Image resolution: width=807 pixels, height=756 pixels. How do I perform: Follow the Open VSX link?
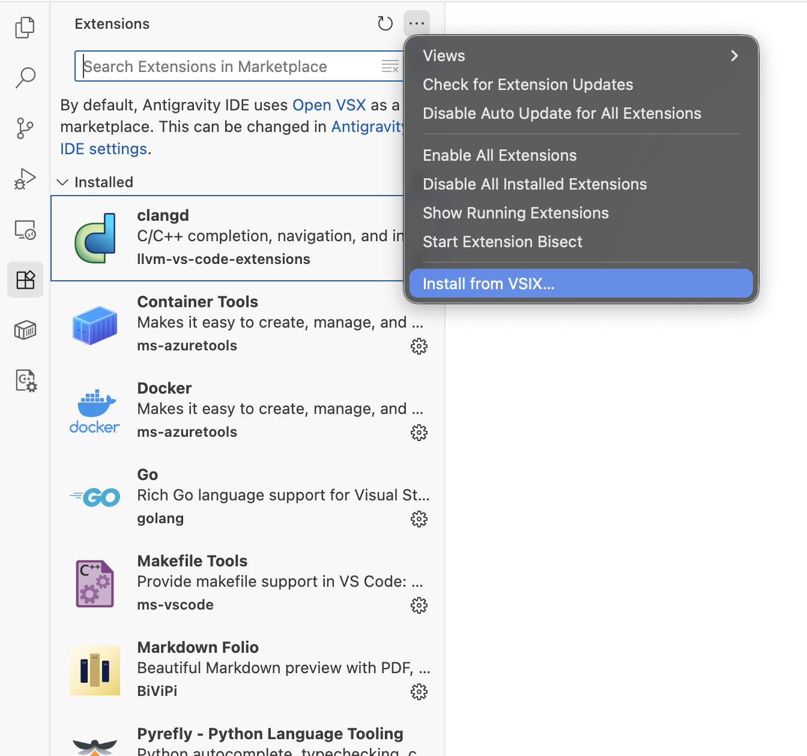pyautogui.click(x=329, y=105)
